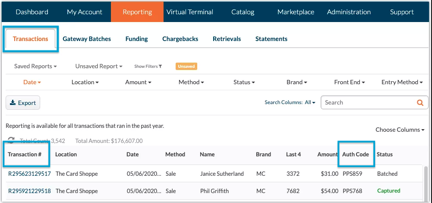The width and height of the screenshot is (432, 203).
Task: Click the Export button
Action: (23, 103)
